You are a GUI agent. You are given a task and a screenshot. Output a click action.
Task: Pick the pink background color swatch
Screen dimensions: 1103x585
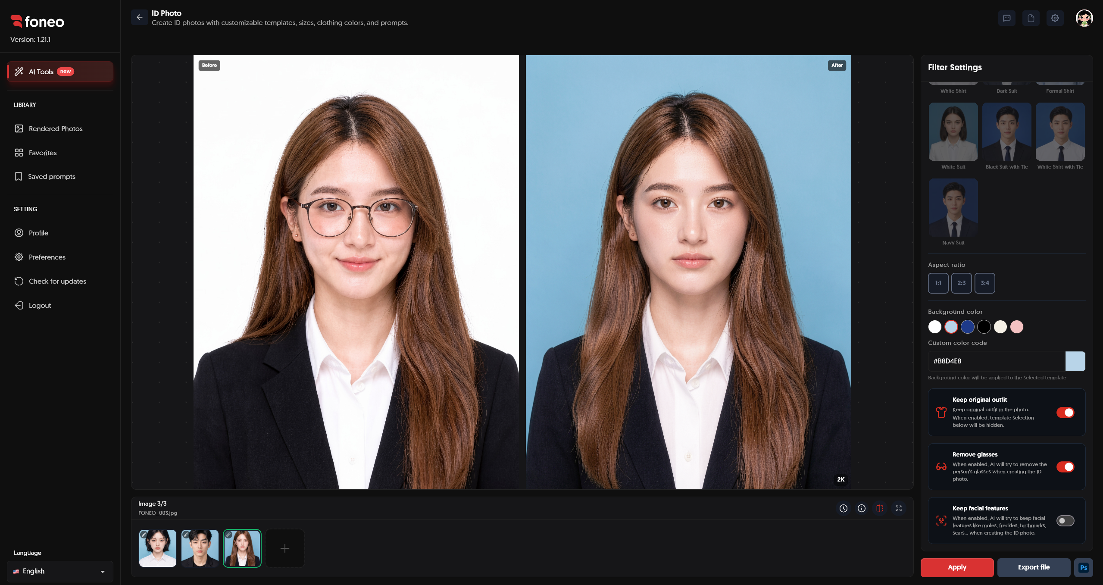[1017, 327]
